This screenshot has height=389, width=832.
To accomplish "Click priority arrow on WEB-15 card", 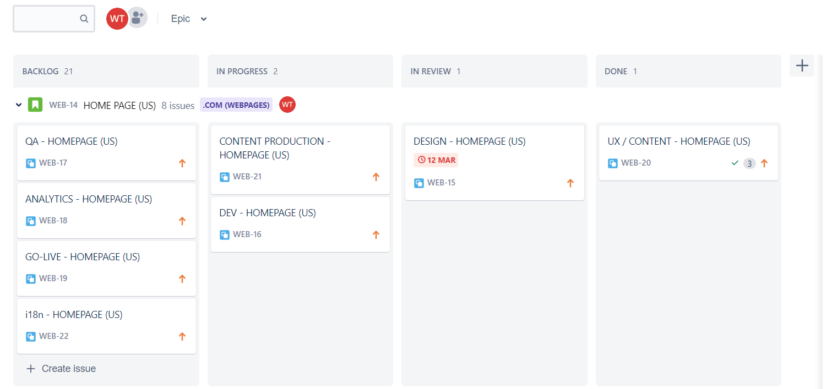I will pos(570,183).
